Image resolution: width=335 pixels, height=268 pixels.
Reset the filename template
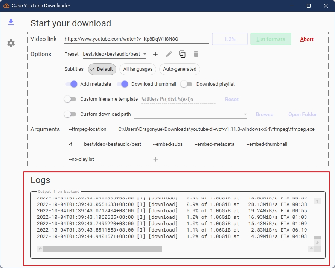(231, 99)
